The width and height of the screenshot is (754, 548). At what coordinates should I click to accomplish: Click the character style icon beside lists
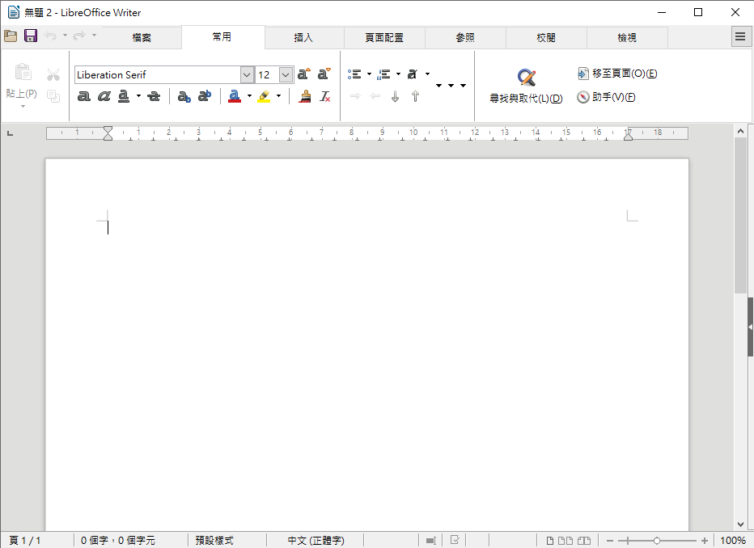tap(413, 74)
